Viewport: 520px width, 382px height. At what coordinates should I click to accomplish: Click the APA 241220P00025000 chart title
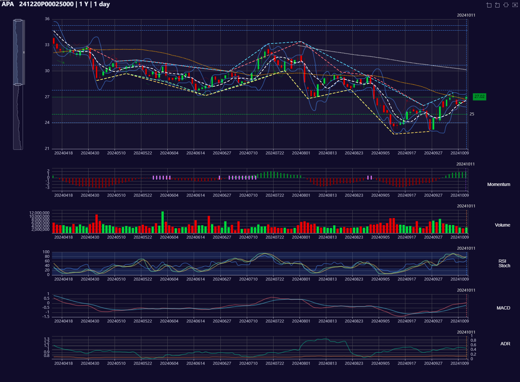(x=55, y=4)
